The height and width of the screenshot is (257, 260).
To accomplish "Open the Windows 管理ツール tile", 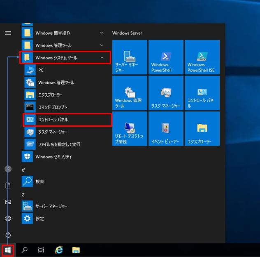I will (x=130, y=93).
